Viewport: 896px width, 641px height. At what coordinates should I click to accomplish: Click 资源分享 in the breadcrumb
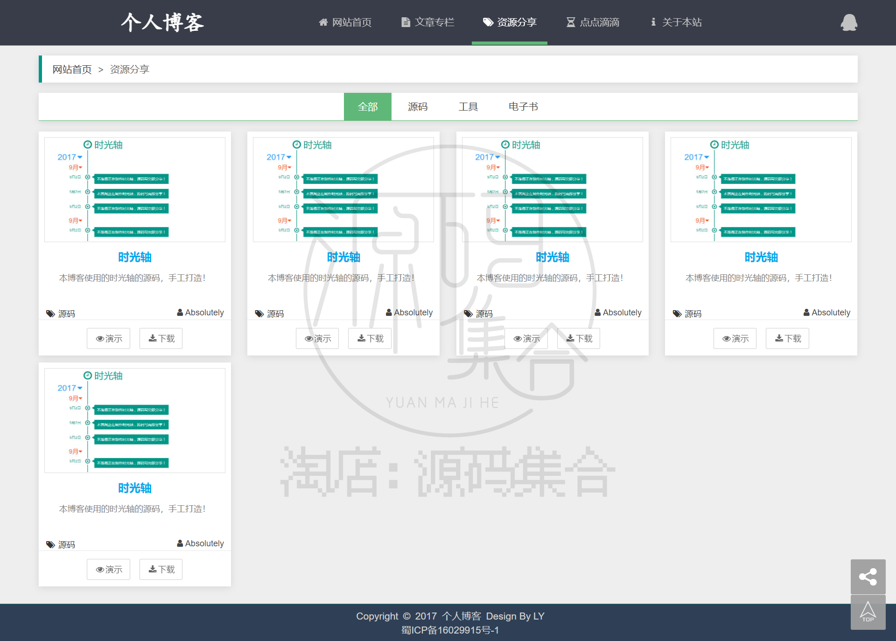click(x=129, y=70)
